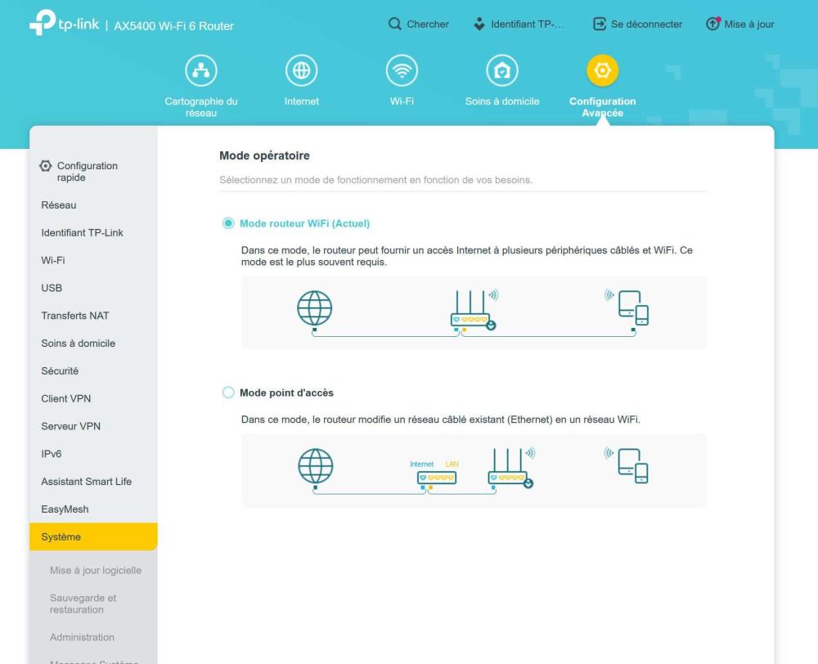Click the globe in router mode diagram

click(315, 308)
